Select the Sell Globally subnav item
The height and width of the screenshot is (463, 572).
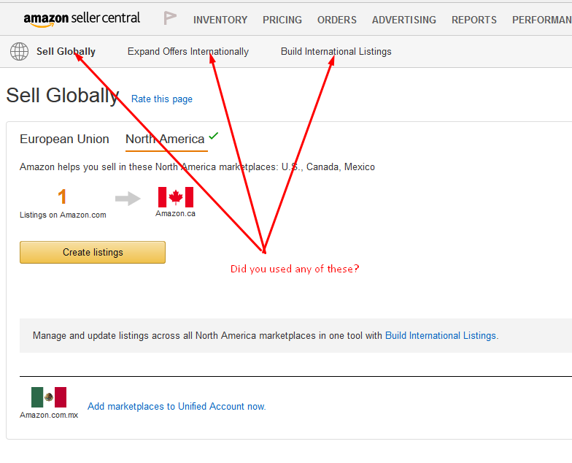pyautogui.click(x=66, y=51)
